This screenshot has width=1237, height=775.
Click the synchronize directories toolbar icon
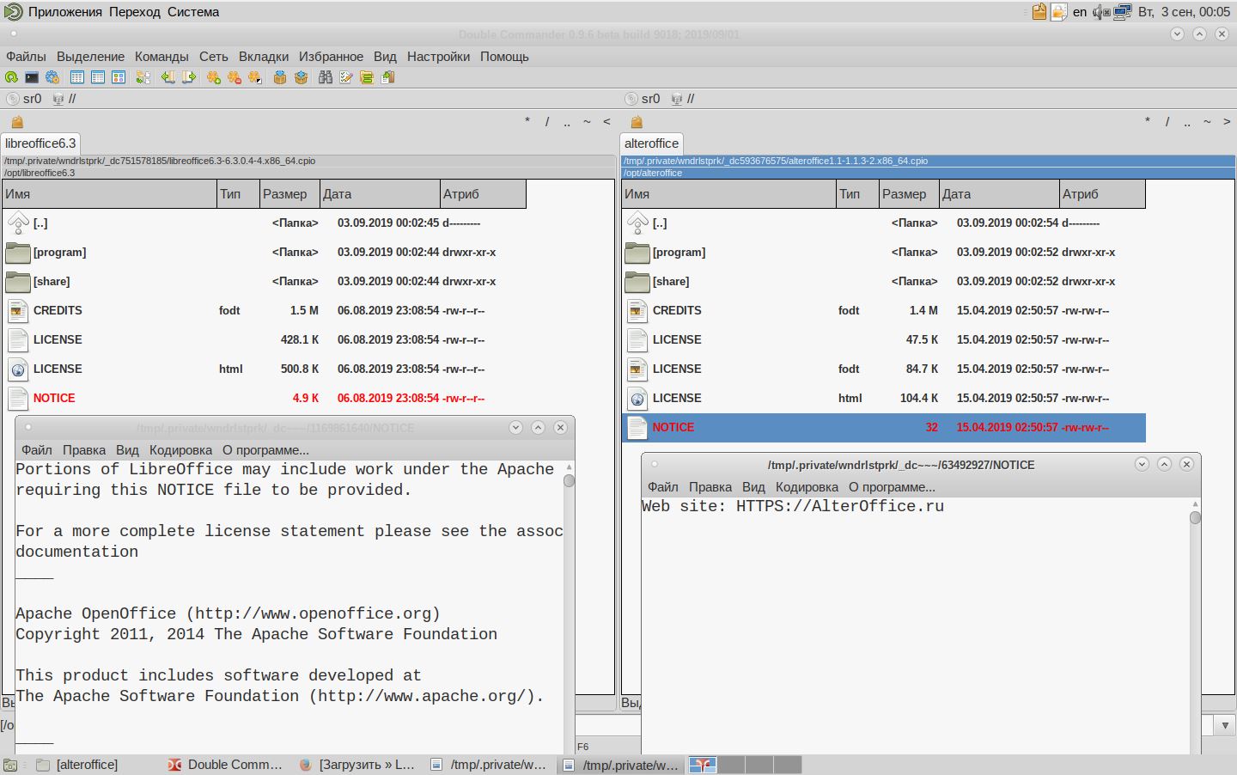tap(367, 77)
